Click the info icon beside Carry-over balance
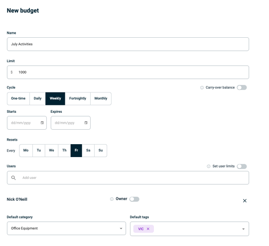This screenshot has height=246, width=269. click(202, 87)
